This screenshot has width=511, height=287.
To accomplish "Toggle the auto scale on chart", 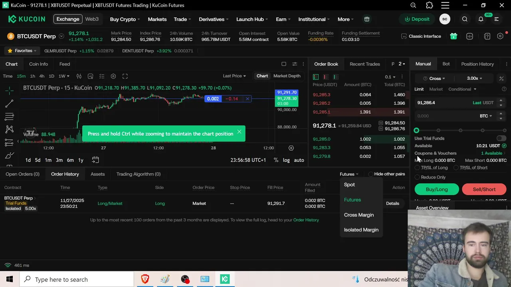I will 299,160.
